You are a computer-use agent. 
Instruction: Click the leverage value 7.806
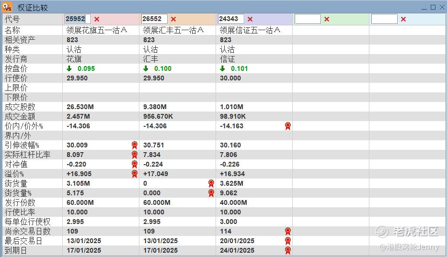(x=229, y=155)
